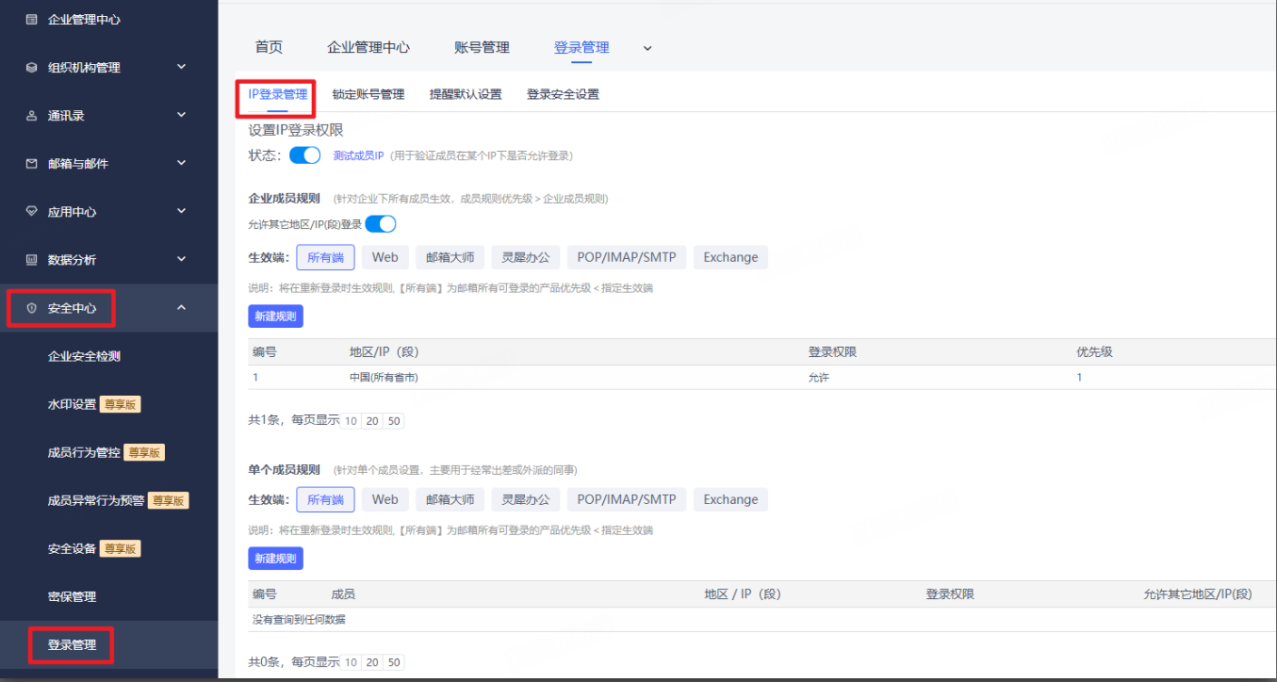Click the 数据分析 chart icon

point(31,260)
